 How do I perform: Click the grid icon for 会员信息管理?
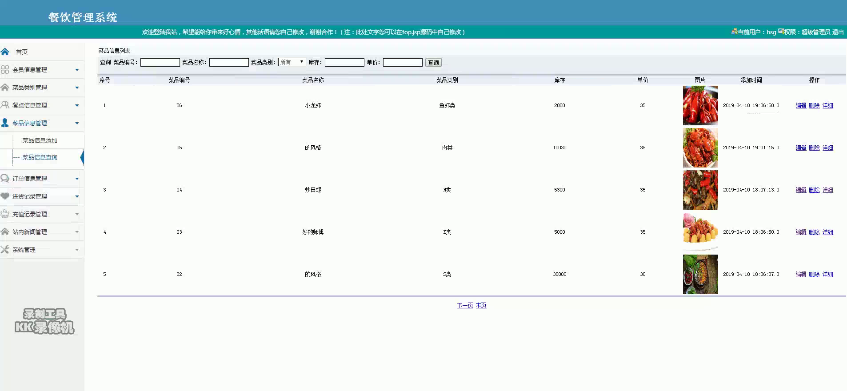click(5, 69)
